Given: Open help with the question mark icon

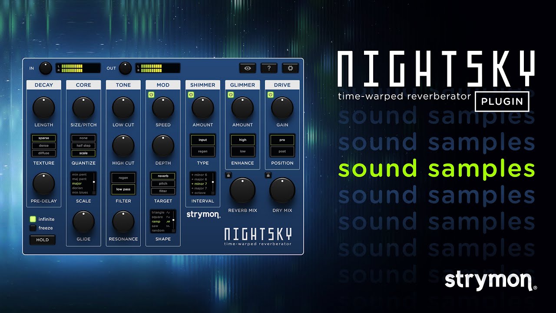Looking at the screenshot, I should (x=269, y=68).
